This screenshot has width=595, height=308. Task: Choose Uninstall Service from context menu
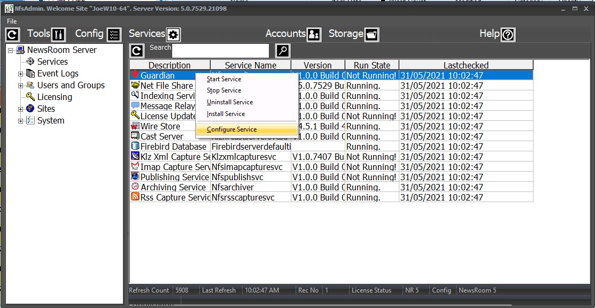(x=246, y=102)
